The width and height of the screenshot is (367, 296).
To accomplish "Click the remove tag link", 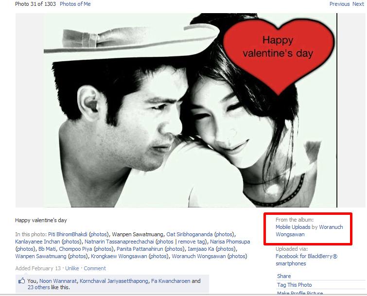I will (191, 242).
